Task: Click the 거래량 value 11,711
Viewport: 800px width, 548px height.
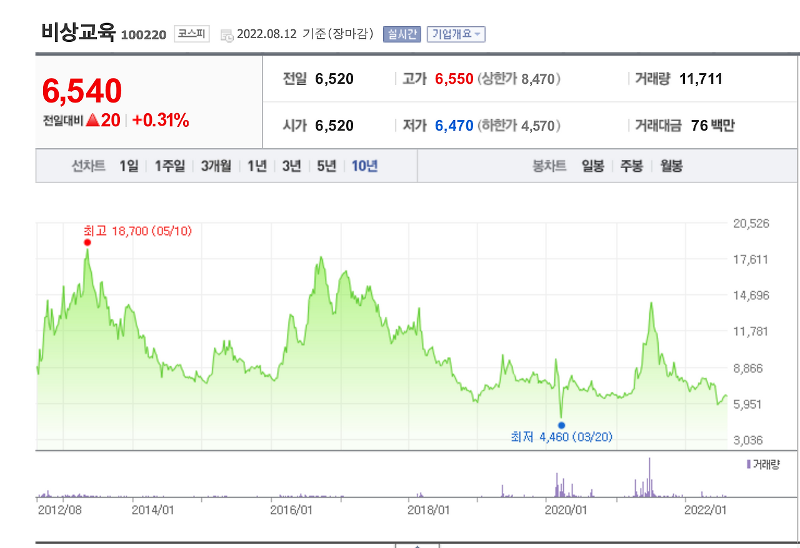Action: [x=701, y=79]
